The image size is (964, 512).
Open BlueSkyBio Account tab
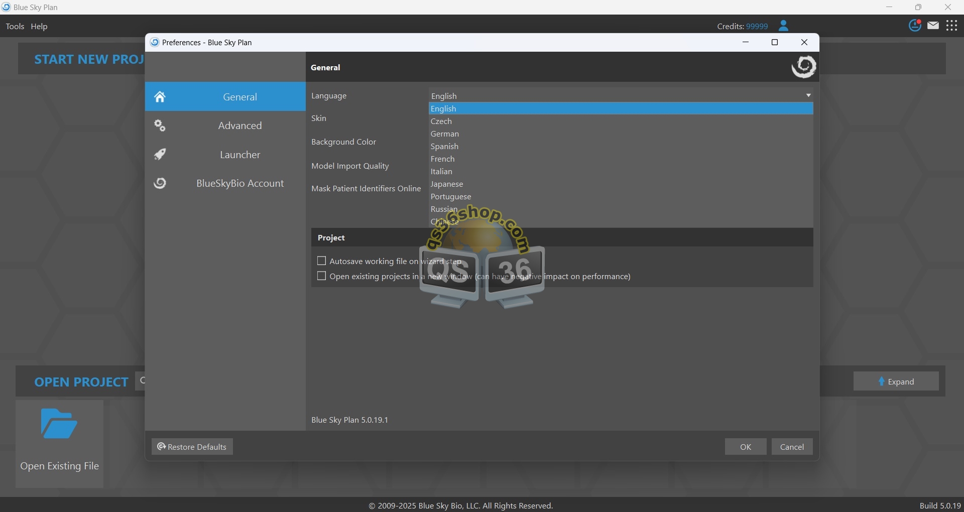click(x=225, y=183)
